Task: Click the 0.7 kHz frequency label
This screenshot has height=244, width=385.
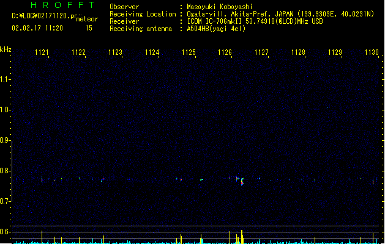Action: tap(5, 201)
